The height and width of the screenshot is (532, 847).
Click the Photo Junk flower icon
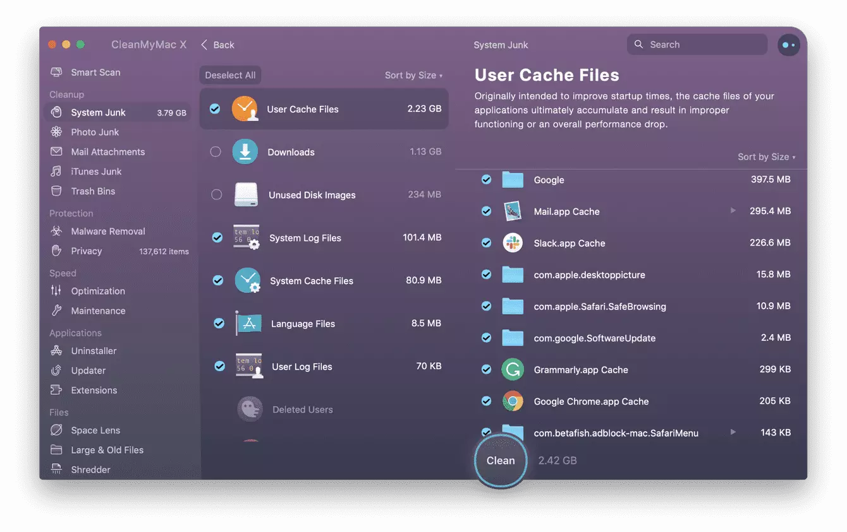point(56,132)
